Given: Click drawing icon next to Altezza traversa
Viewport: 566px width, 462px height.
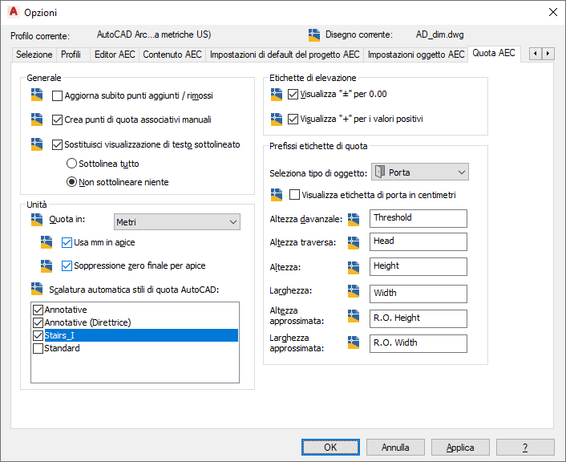Looking at the screenshot, I should click(x=354, y=243).
